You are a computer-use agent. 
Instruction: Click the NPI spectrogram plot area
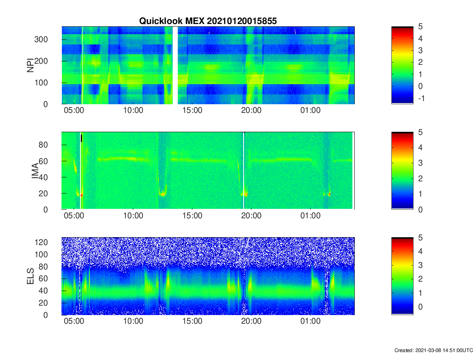coord(208,65)
